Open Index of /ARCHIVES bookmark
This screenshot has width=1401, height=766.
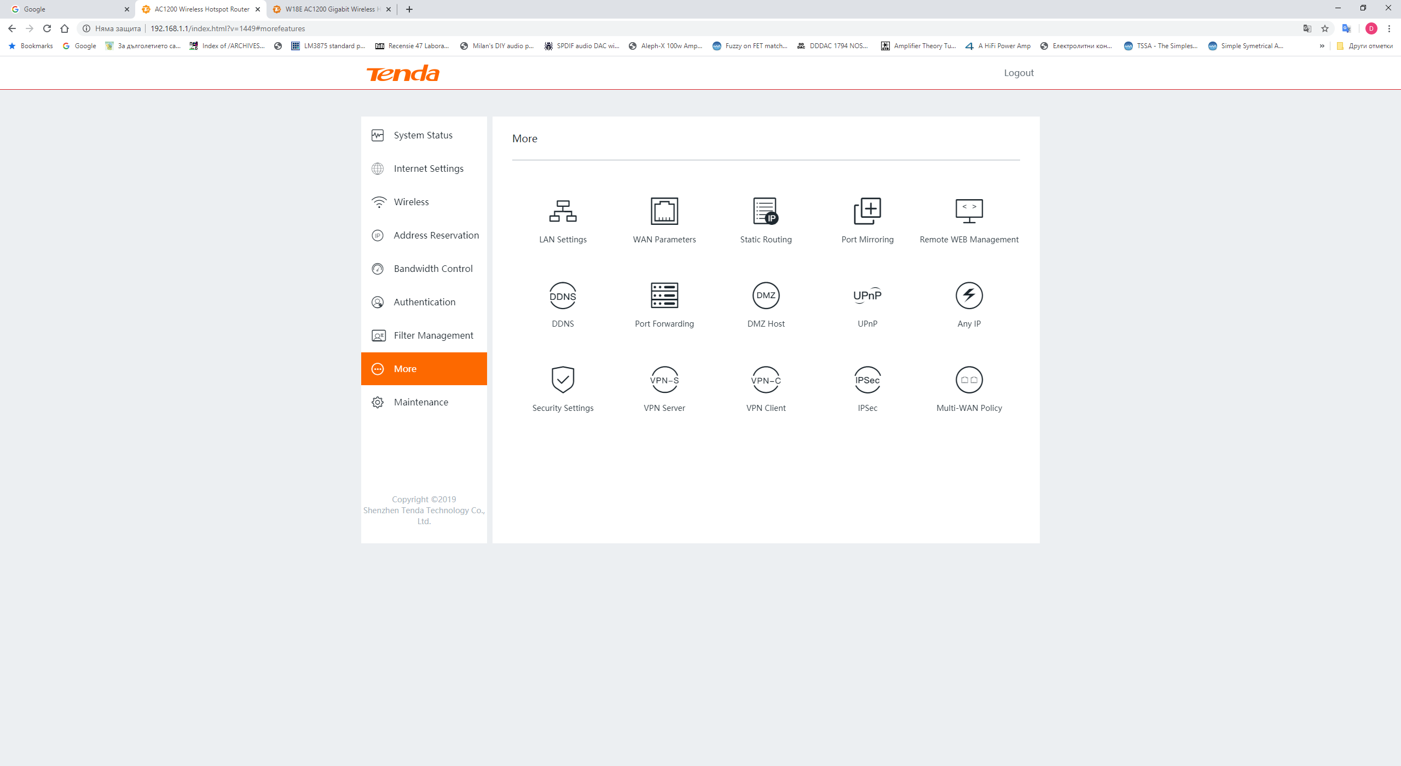pos(227,46)
